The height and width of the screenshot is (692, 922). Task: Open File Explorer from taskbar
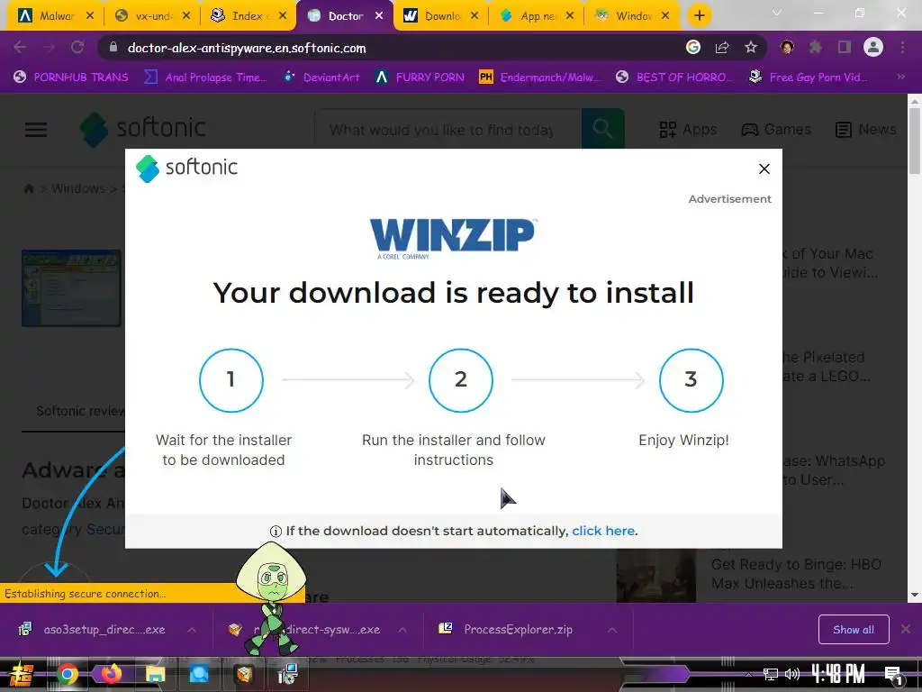155,674
